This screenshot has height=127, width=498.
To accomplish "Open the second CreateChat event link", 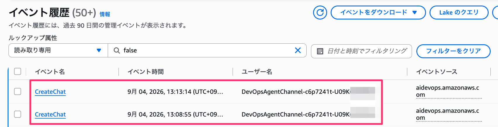I will 50,114.
